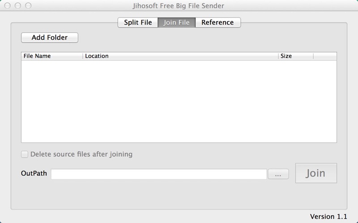Zoom the window with the third title-bar button

[28, 5]
